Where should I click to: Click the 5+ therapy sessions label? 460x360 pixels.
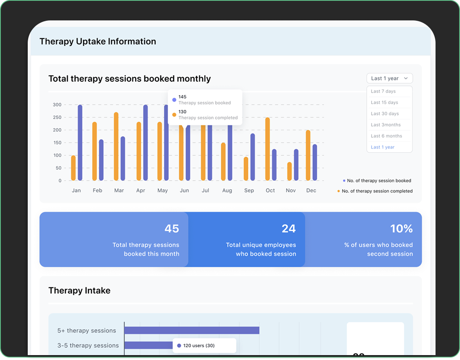point(87,331)
